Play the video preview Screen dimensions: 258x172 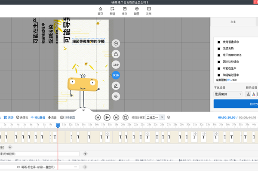[x=107, y=117]
